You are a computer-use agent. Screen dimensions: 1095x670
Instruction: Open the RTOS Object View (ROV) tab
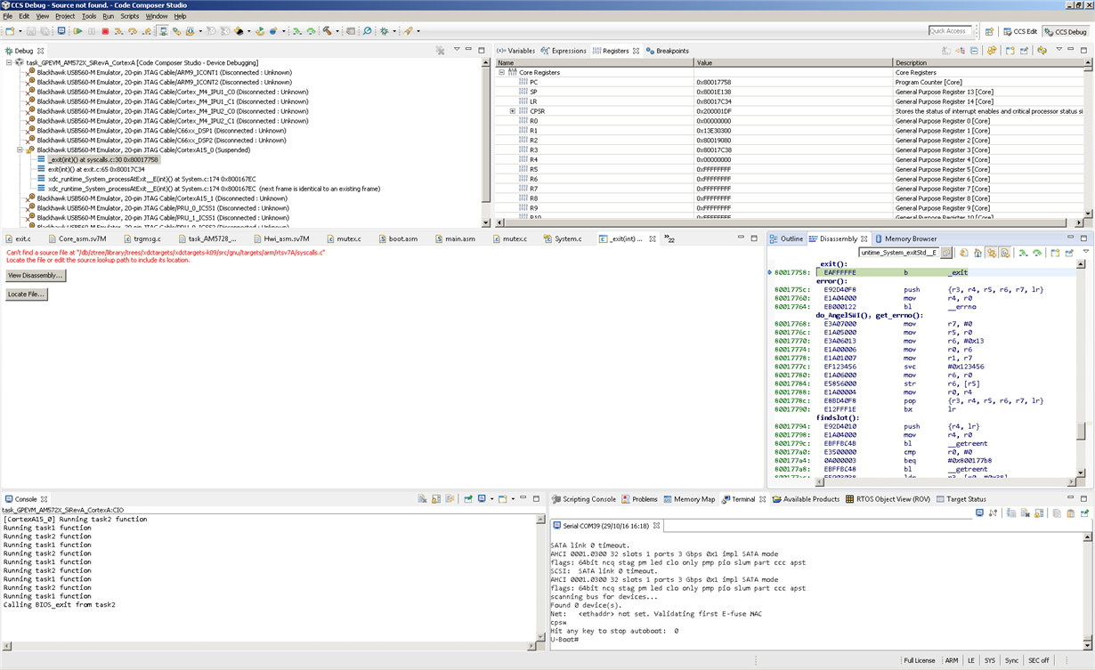tap(888, 499)
